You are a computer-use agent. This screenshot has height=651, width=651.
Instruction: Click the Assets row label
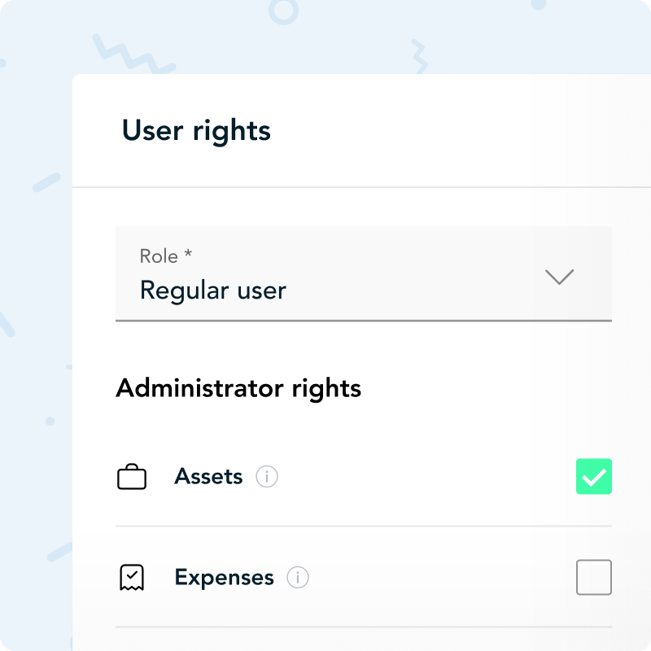click(x=208, y=477)
